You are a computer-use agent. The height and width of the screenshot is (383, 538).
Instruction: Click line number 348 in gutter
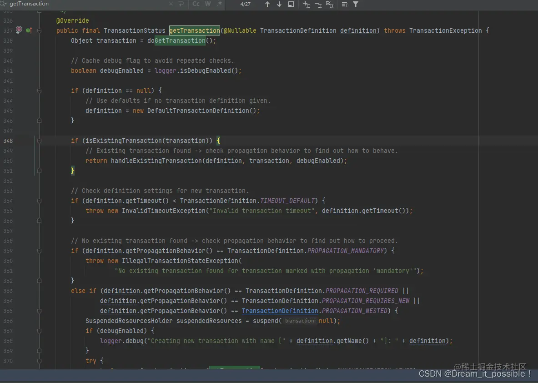coord(8,141)
